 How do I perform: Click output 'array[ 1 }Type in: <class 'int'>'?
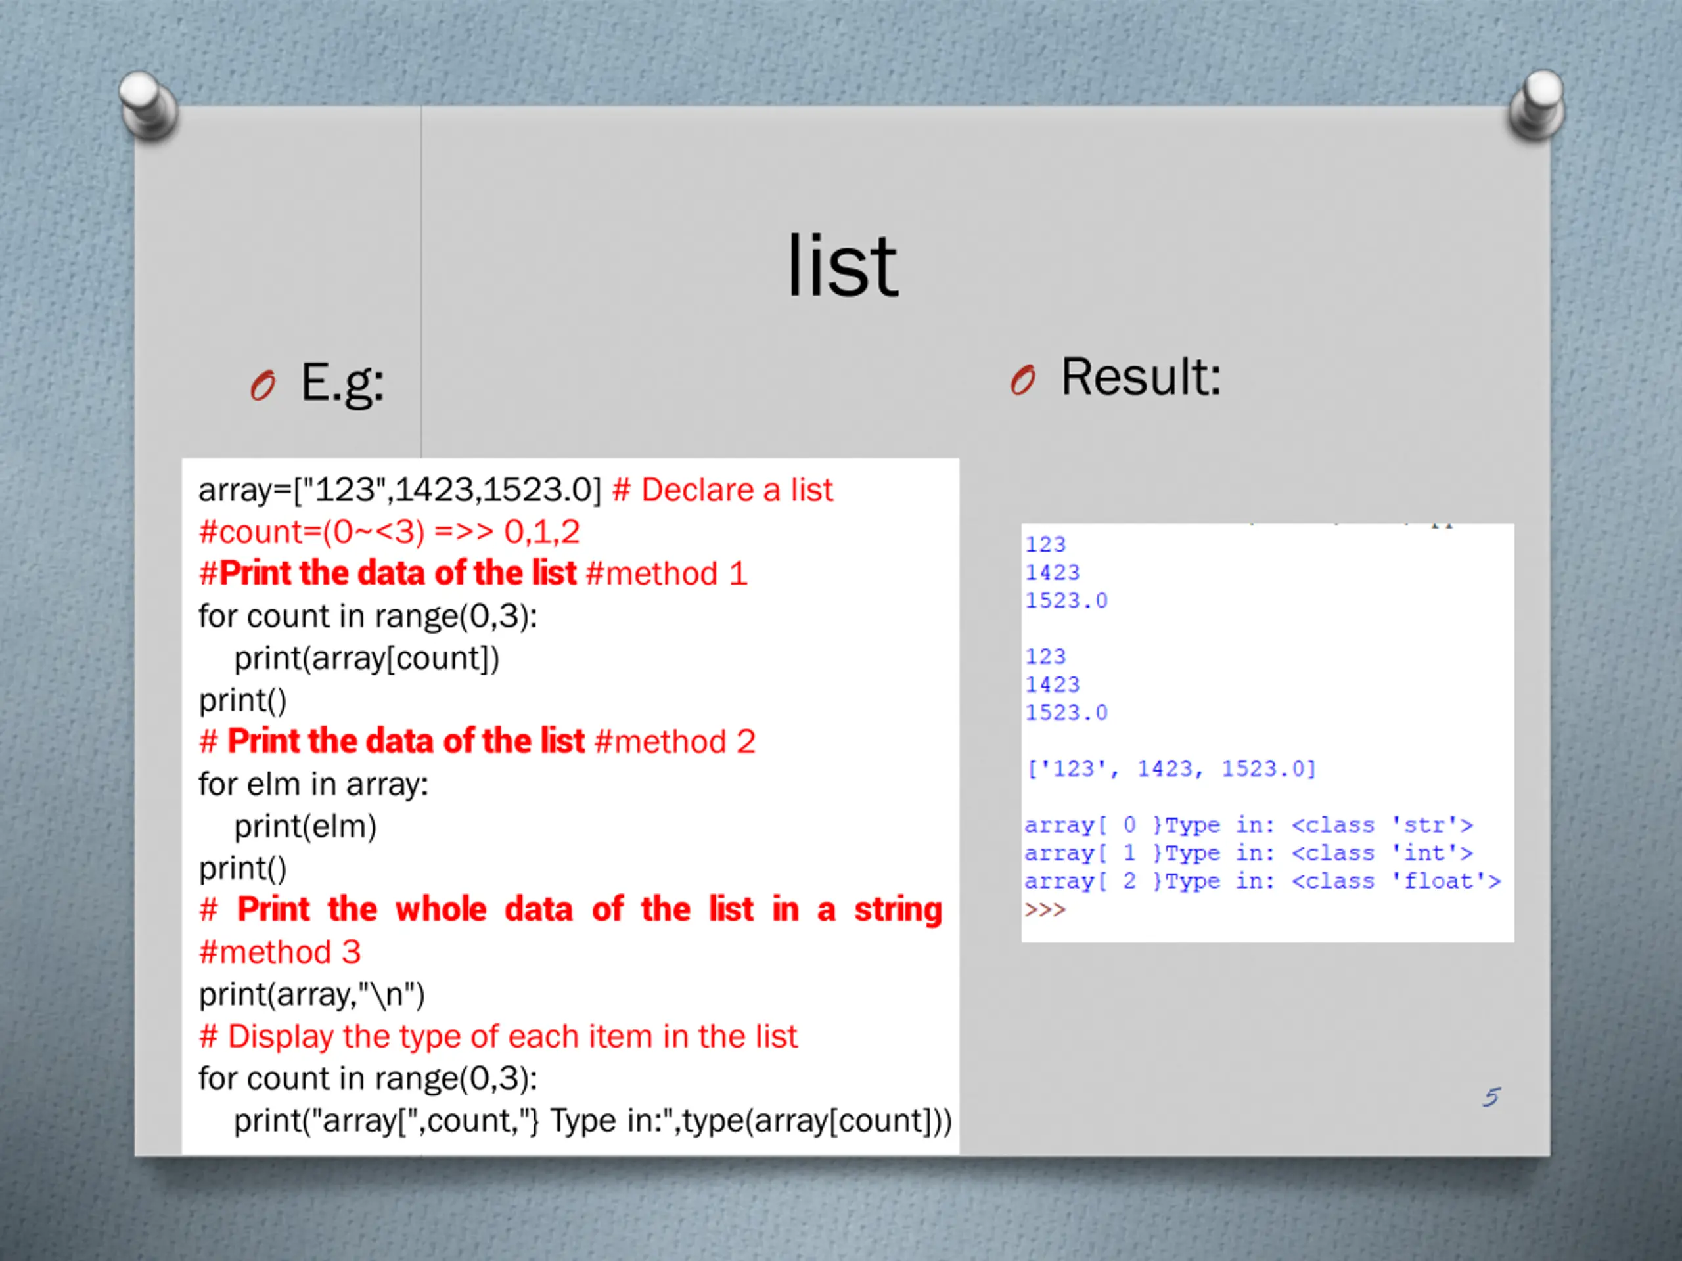coord(1248,854)
